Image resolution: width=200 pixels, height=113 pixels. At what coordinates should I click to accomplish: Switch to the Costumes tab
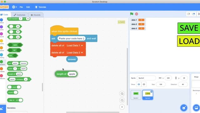[x=19, y=15]
